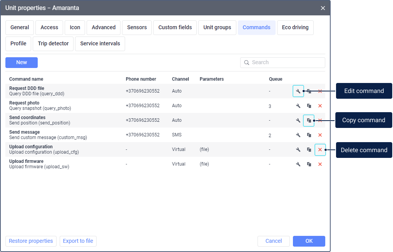Switch to the Sensors tab
Screen dimensions: 393x252
(x=137, y=28)
